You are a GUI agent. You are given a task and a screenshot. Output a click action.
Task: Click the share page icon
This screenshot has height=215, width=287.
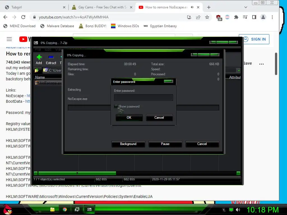click(198, 17)
